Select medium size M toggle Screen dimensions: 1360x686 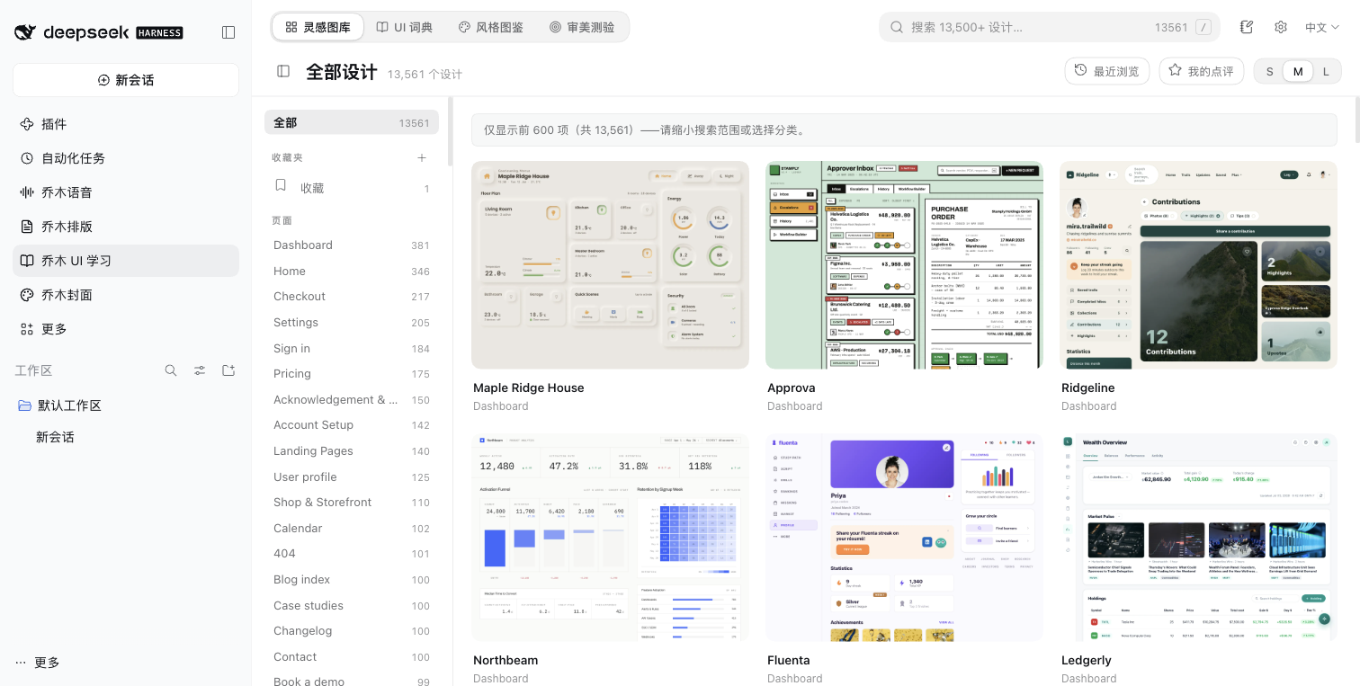coord(1298,72)
